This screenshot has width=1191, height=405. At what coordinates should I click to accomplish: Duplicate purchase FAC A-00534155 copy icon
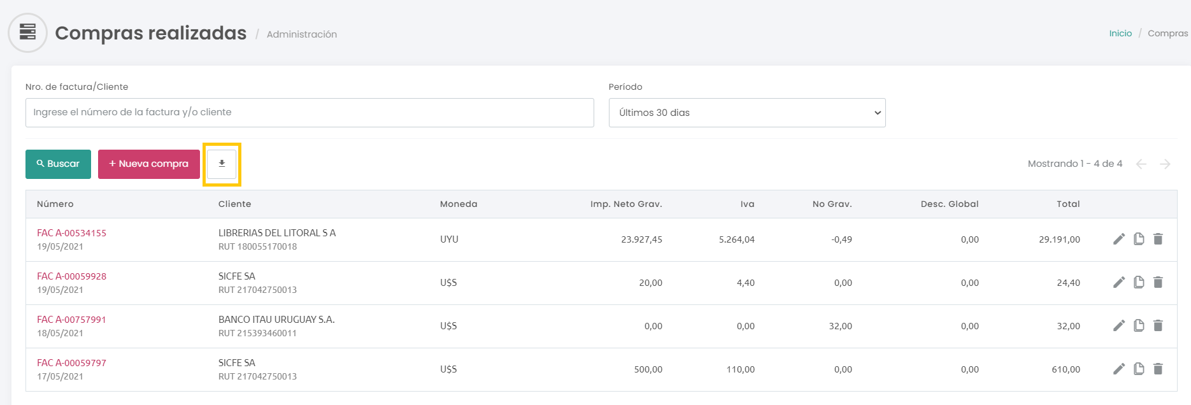click(1139, 239)
